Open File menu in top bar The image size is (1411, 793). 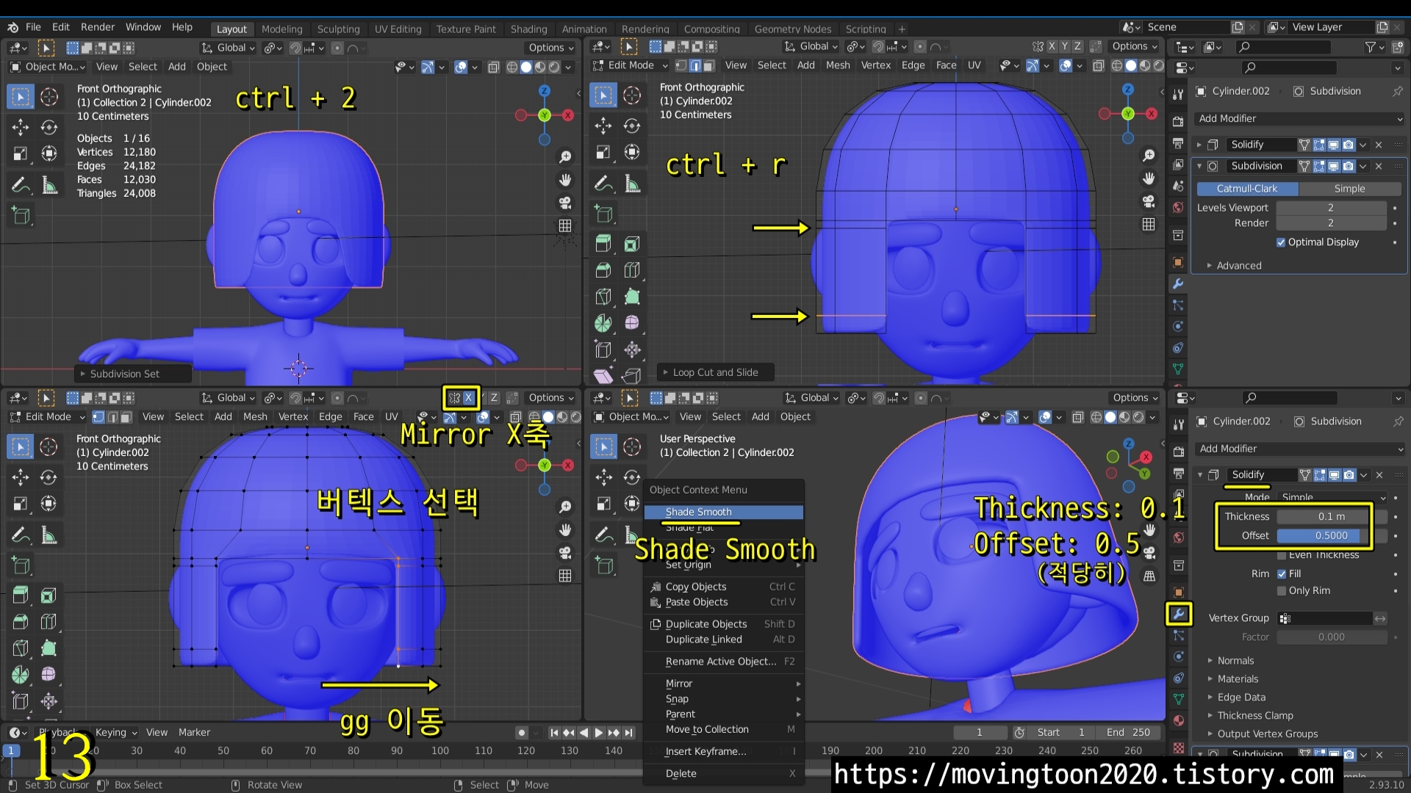pyautogui.click(x=33, y=27)
